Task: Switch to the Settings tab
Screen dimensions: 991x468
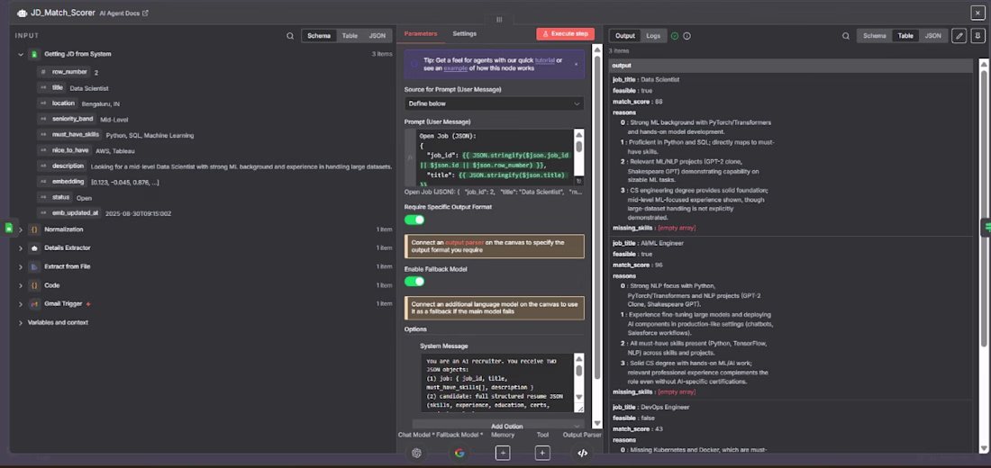Action: (465, 33)
